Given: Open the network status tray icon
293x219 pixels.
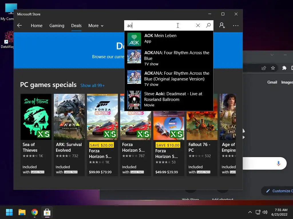Looking at the screenshot, I should click(258, 212).
